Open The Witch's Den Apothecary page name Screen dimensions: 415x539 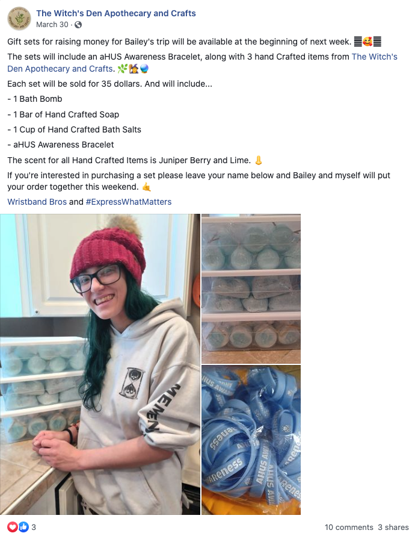click(x=116, y=13)
